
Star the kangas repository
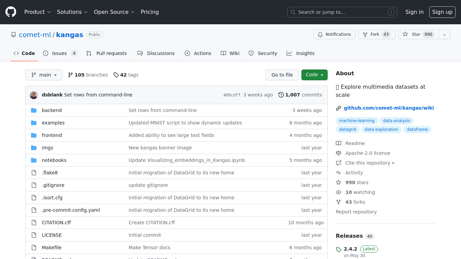[418, 34]
